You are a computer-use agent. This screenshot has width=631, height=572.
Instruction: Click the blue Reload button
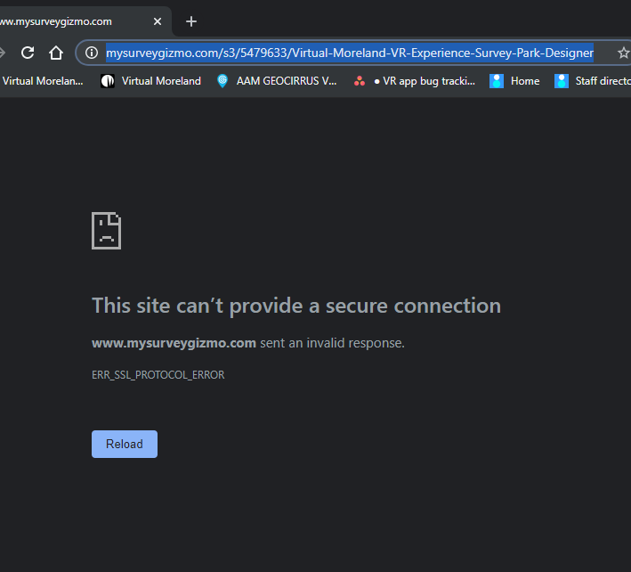click(125, 444)
